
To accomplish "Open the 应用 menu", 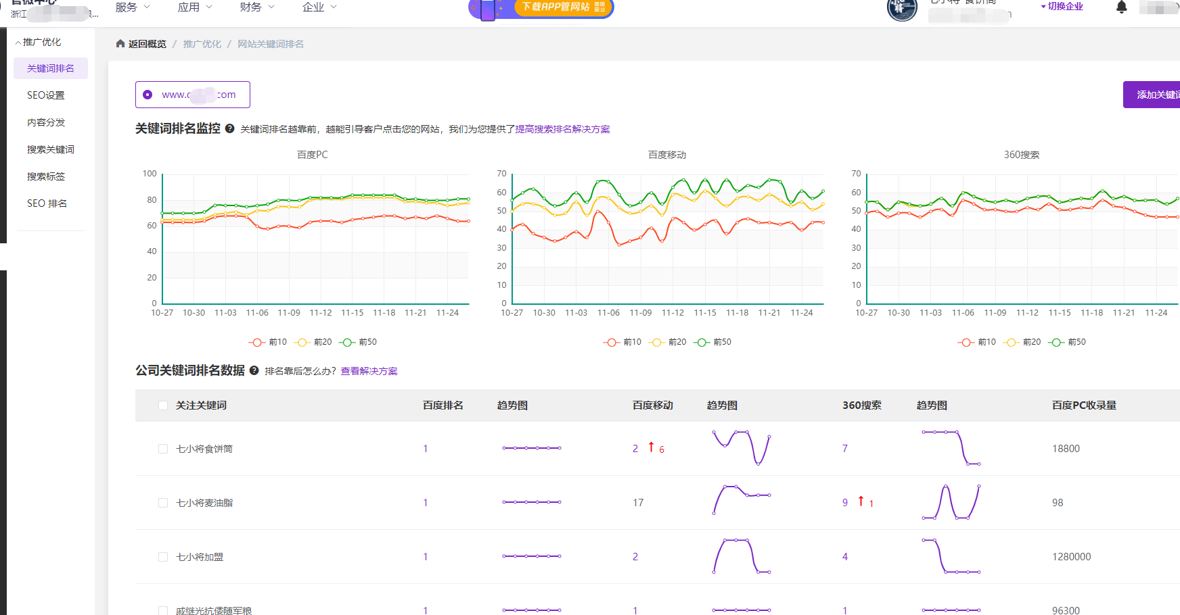I will pyautogui.click(x=194, y=7).
